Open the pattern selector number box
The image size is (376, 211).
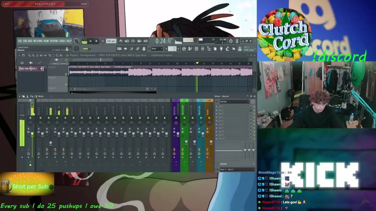click(172, 49)
